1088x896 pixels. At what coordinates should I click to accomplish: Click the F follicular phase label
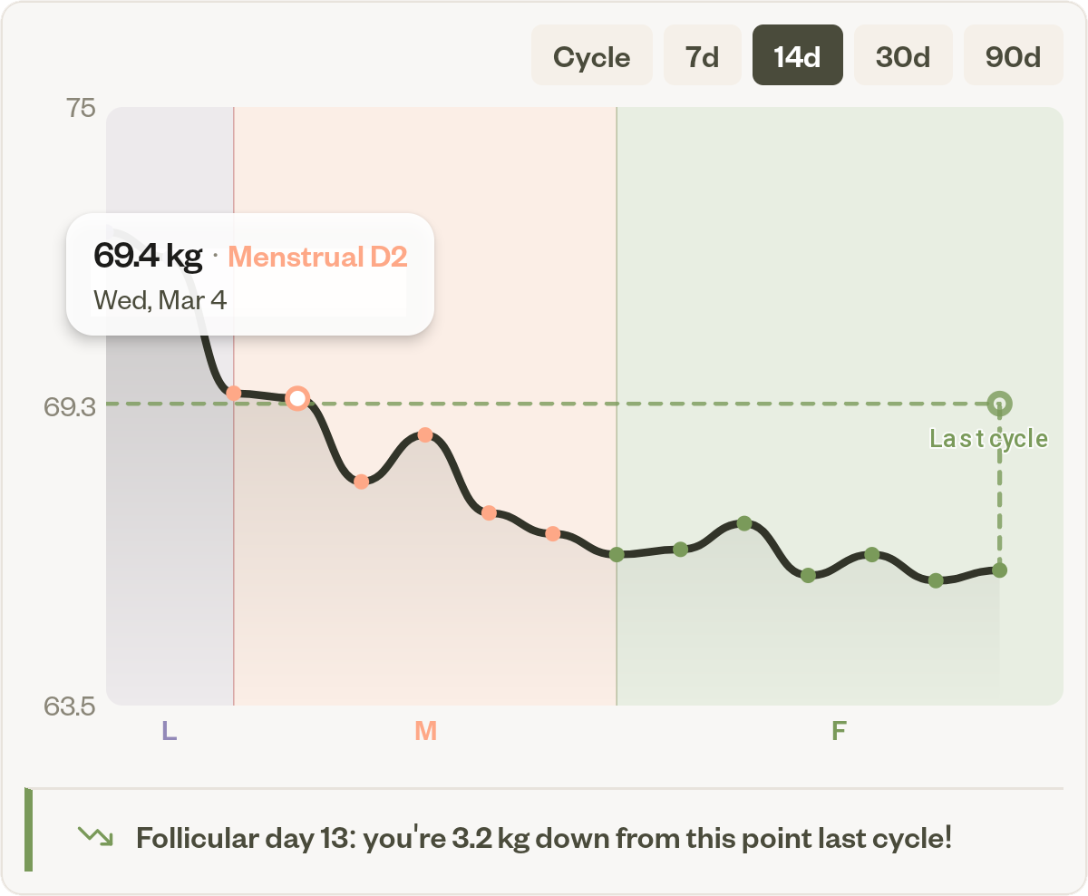[839, 730]
